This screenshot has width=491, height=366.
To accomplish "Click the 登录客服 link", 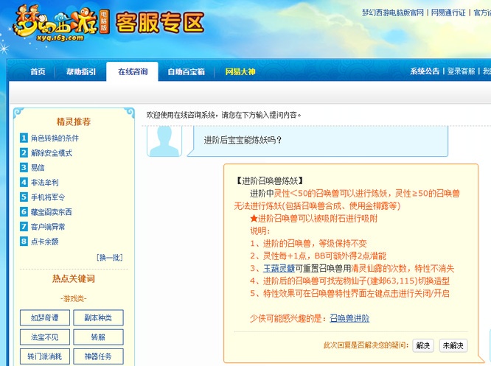I will click(461, 71).
